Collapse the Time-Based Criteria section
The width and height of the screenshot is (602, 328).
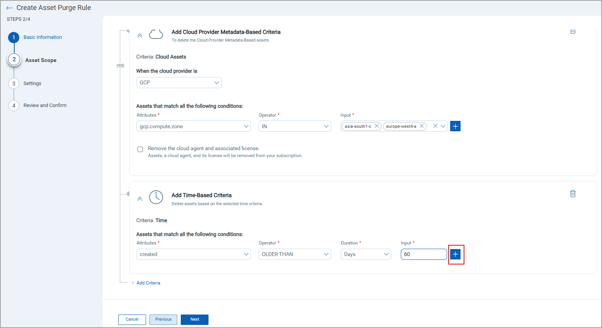140,198
